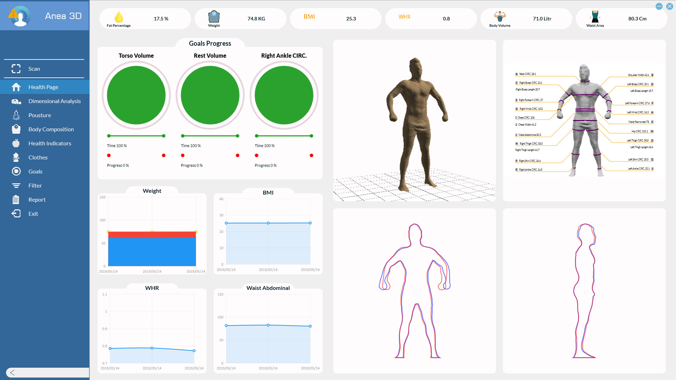Click the Waist Area measurement icon
This screenshot has width=676, height=380.
pyautogui.click(x=595, y=17)
